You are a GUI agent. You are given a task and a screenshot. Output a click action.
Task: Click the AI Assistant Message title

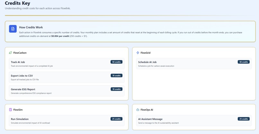tap(150, 119)
